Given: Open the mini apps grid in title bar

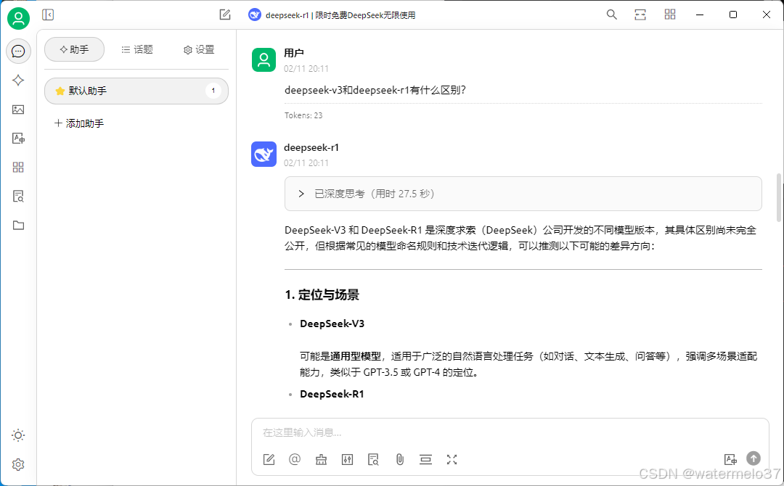Looking at the screenshot, I should click(x=670, y=15).
